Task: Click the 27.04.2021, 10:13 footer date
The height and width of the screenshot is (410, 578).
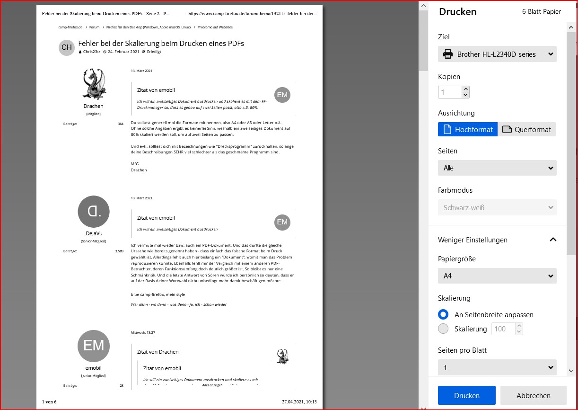Action: (x=299, y=402)
